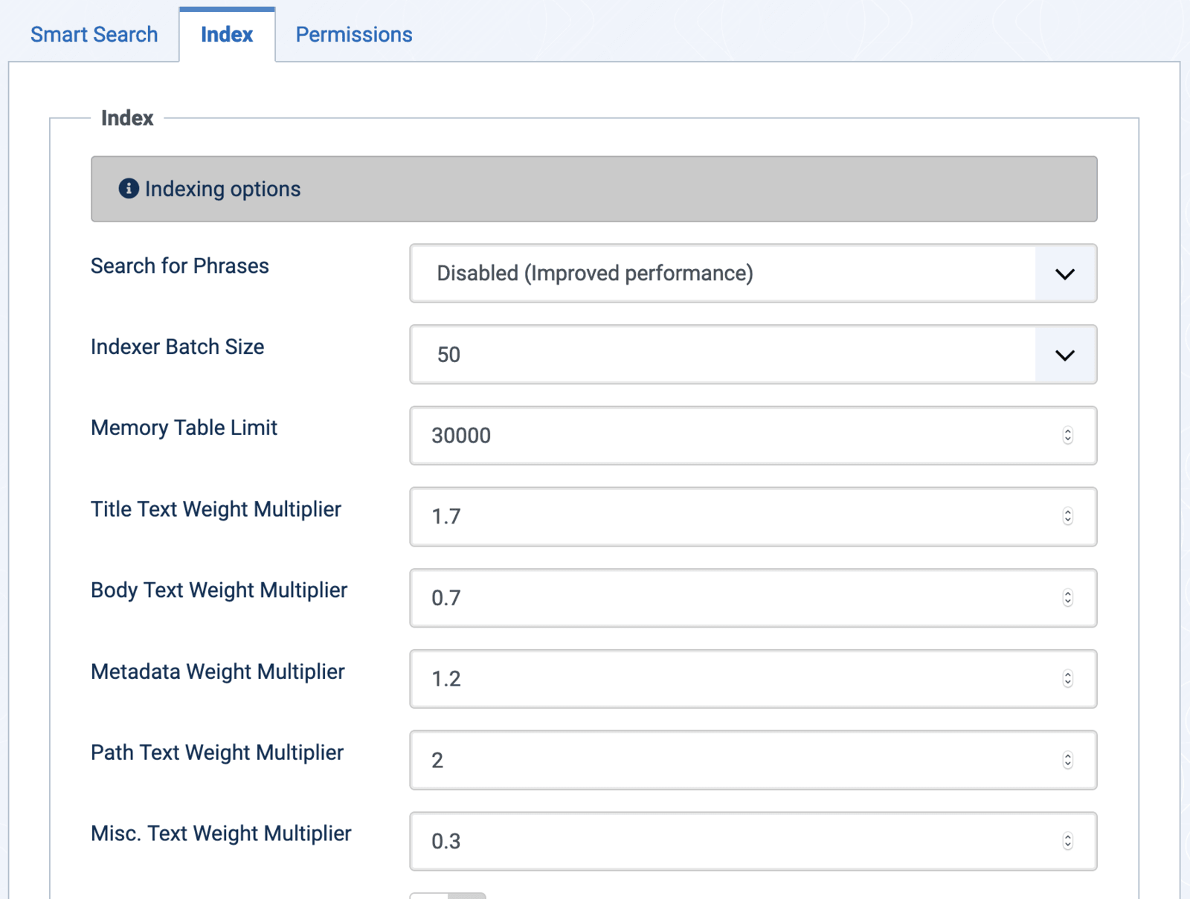Image resolution: width=1190 pixels, height=899 pixels.
Task: Click the chevron on the Search for Phrases selector
Action: tap(1065, 274)
